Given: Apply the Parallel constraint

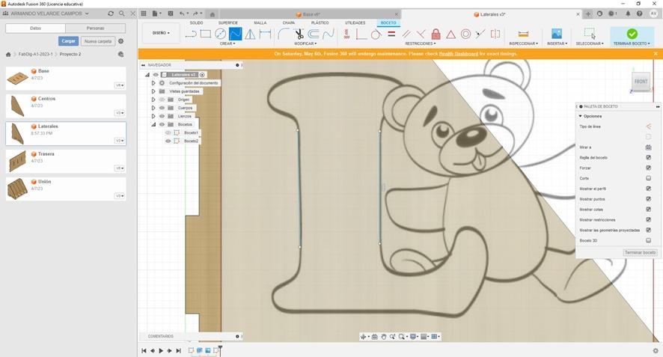Looking at the screenshot, I should pyautogui.click(x=406, y=34).
